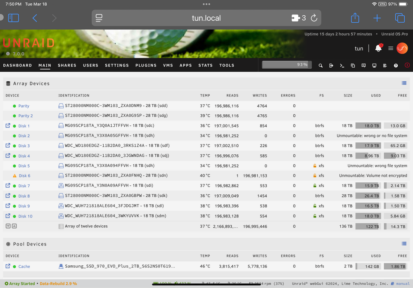Open the manual link in footer
The height and width of the screenshot is (288, 413).
point(403,283)
